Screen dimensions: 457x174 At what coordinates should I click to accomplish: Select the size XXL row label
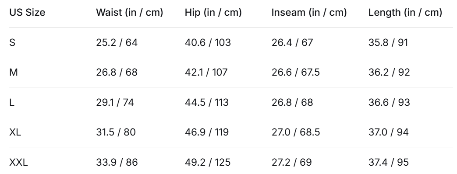click(x=18, y=162)
